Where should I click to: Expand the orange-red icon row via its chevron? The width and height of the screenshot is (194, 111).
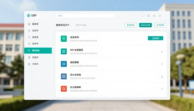click(x=162, y=89)
